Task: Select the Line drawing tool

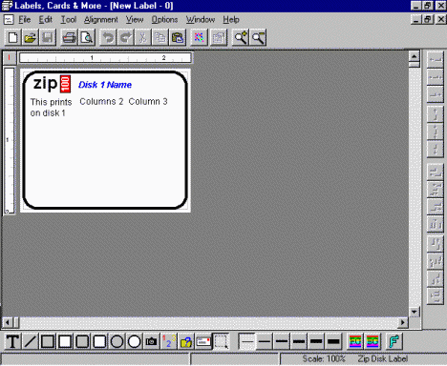Action: click(x=31, y=342)
